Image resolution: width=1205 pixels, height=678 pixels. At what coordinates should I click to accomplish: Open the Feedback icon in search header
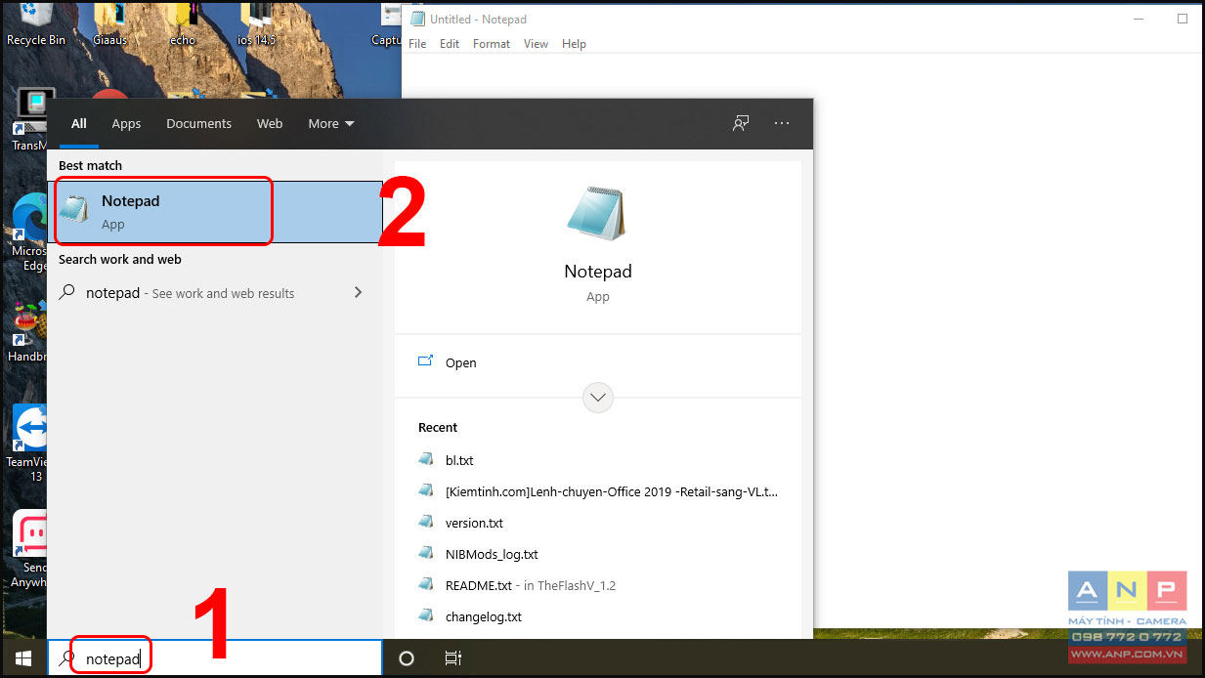click(741, 123)
